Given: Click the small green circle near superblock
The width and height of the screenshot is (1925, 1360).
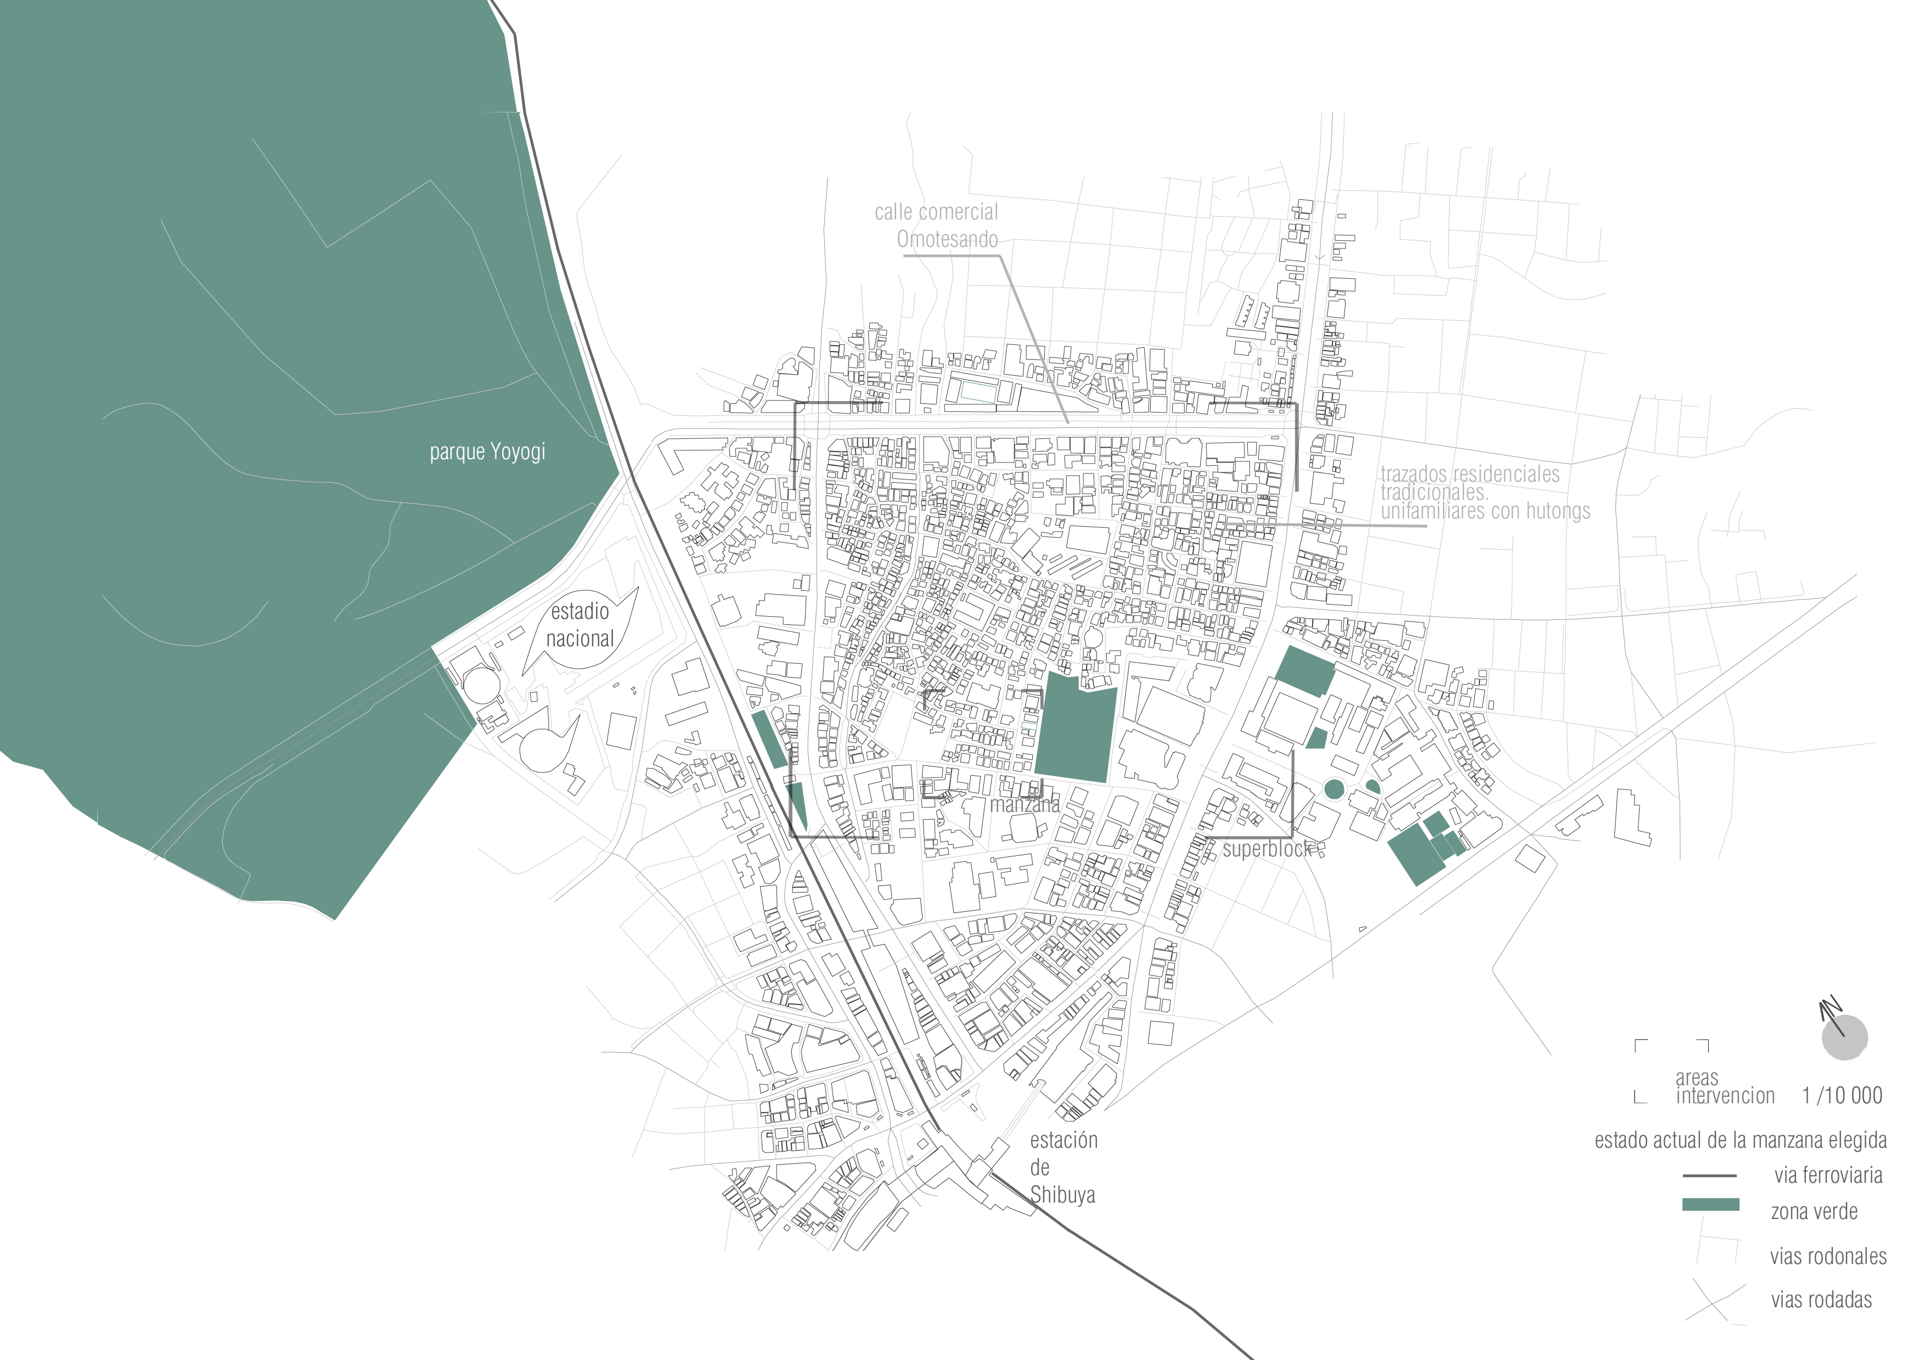Looking at the screenshot, I should 1333,788.
